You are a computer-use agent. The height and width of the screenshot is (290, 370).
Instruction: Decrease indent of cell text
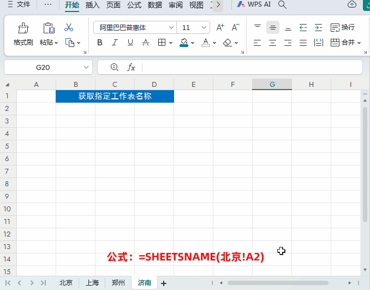tap(303, 27)
